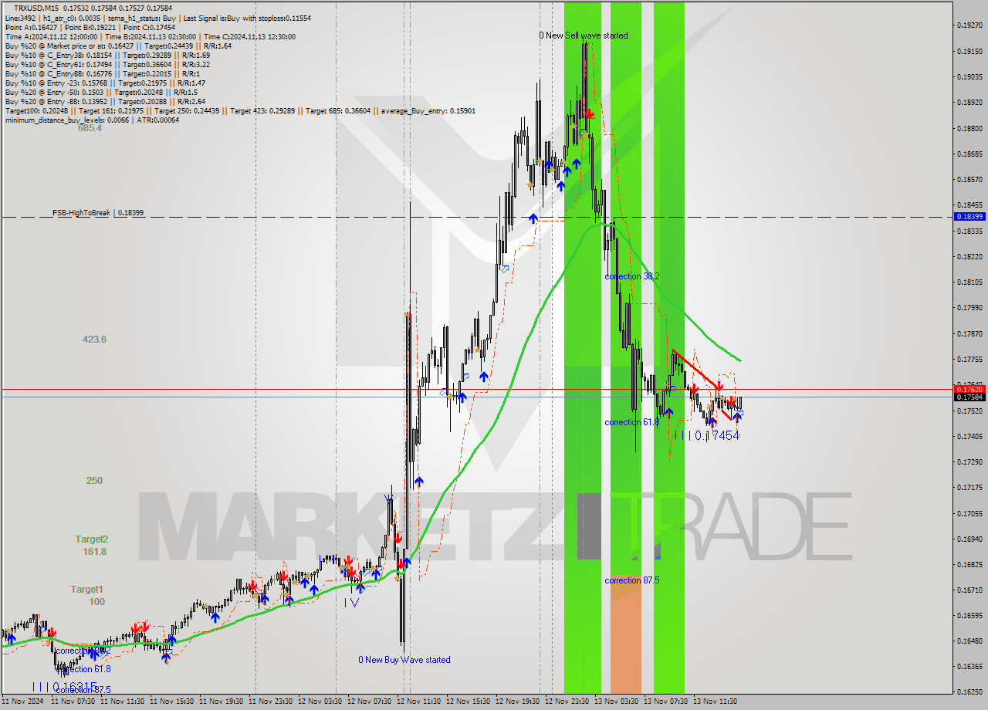Click the red 0.17620 price tag
Screen dimensions: 988x710
coord(969,389)
